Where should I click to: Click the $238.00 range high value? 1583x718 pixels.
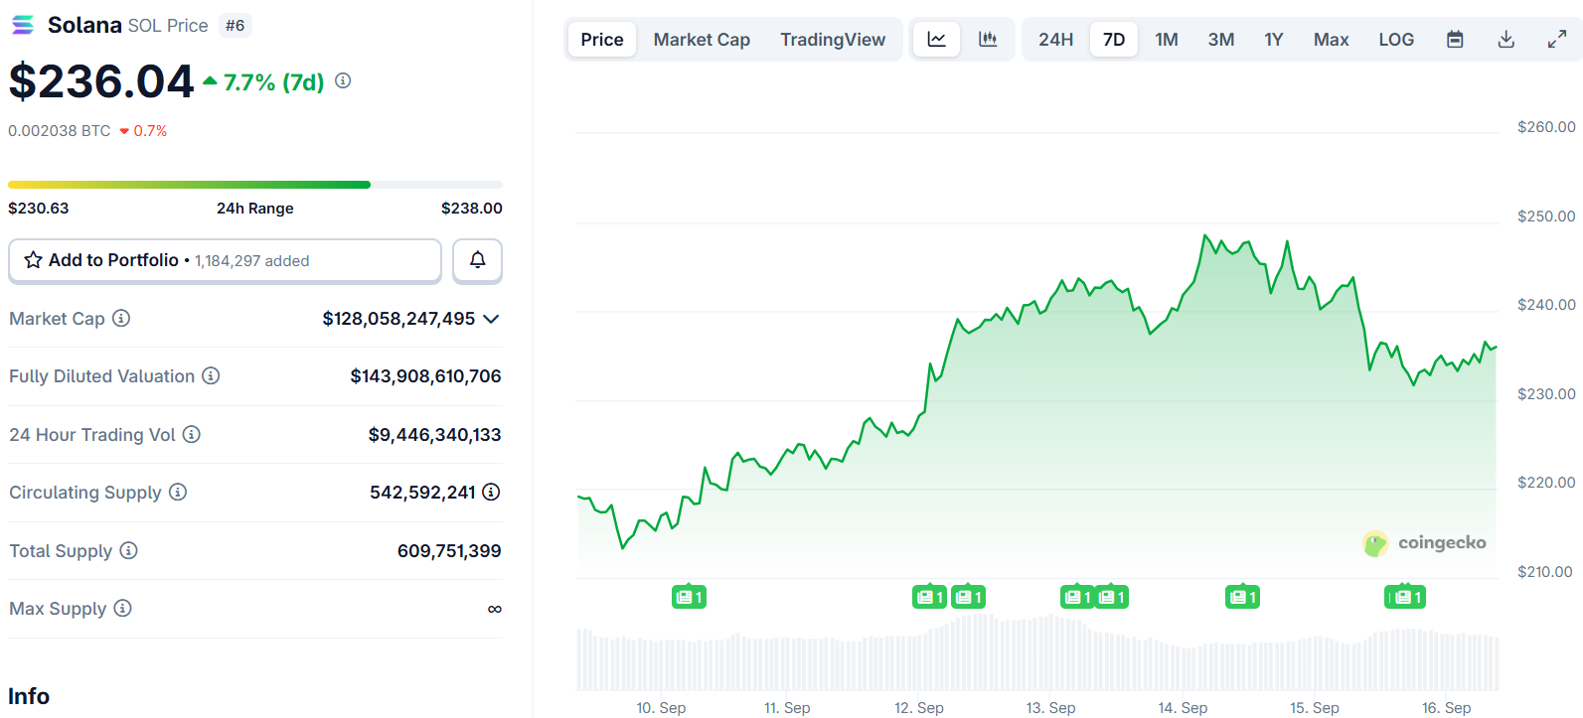472,209
